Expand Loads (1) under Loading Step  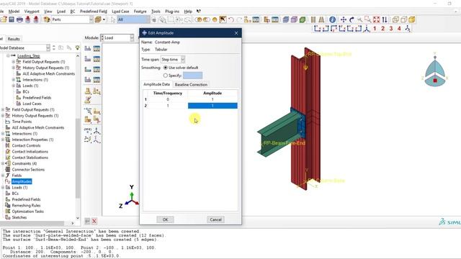tap(13, 86)
